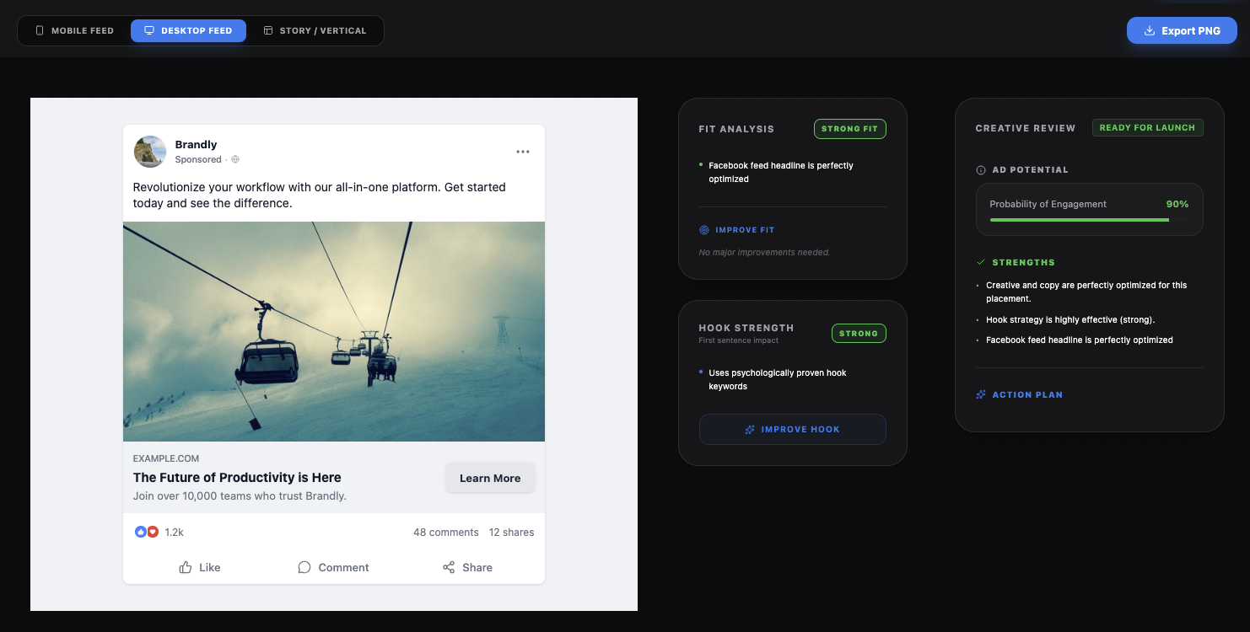The image size is (1250, 632).
Task: Click the post text Revolutionize your workflow
Action: [x=320, y=195]
